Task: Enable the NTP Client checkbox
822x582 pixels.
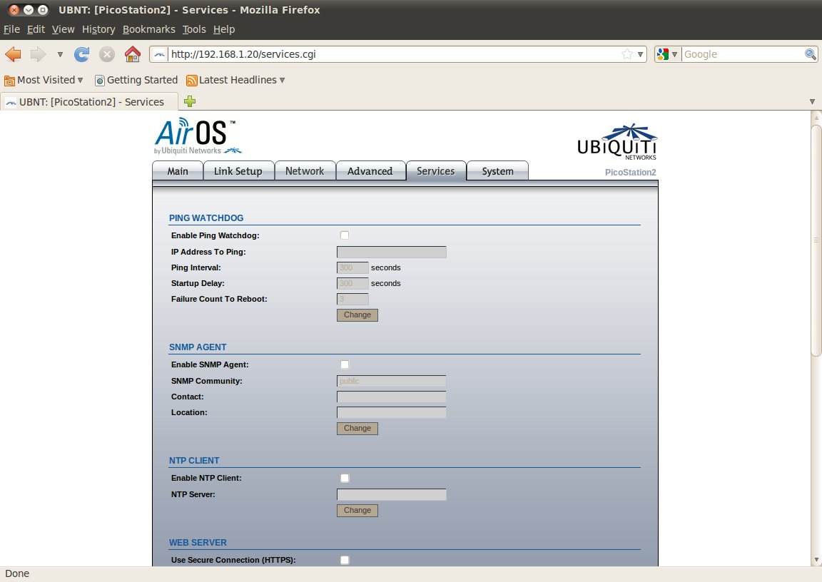Action: (x=345, y=478)
